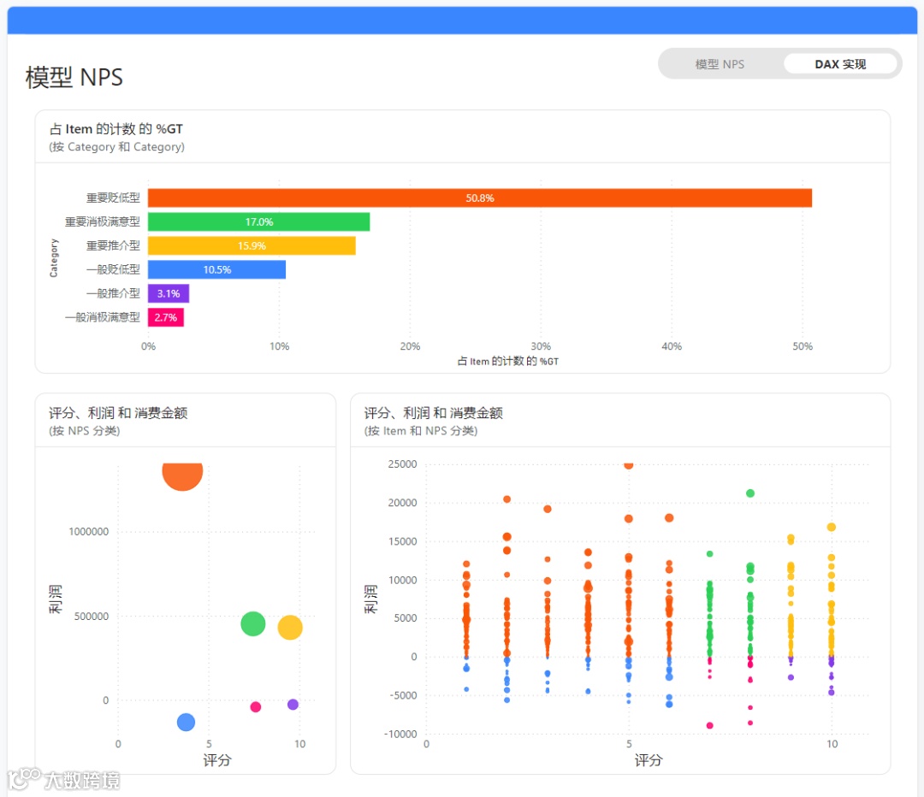Viewport: 924px width, 797px height.
Task: Select the green 17.0% bar
Action: (x=258, y=222)
